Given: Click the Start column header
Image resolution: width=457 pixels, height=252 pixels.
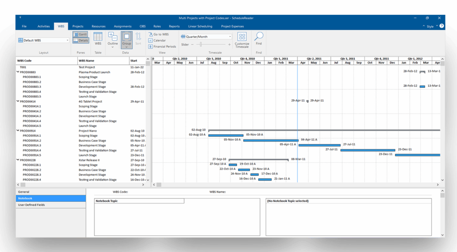Looking at the screenshot, I should pos(137,61).
